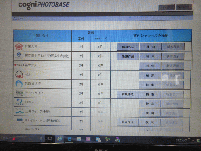Viewport: 201px width, 151px height.
Task: Click the last pinned taskbar app icon
Action: (117, 140)
